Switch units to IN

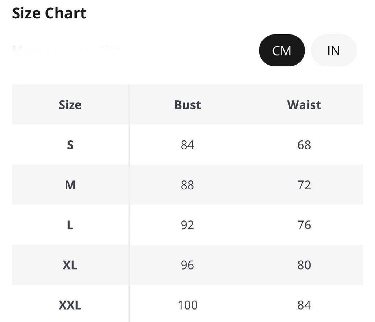point(334,51)
